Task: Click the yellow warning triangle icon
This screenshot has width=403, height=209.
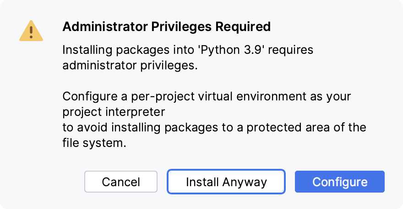Action: pyautogui.click(x=31, y=31)
